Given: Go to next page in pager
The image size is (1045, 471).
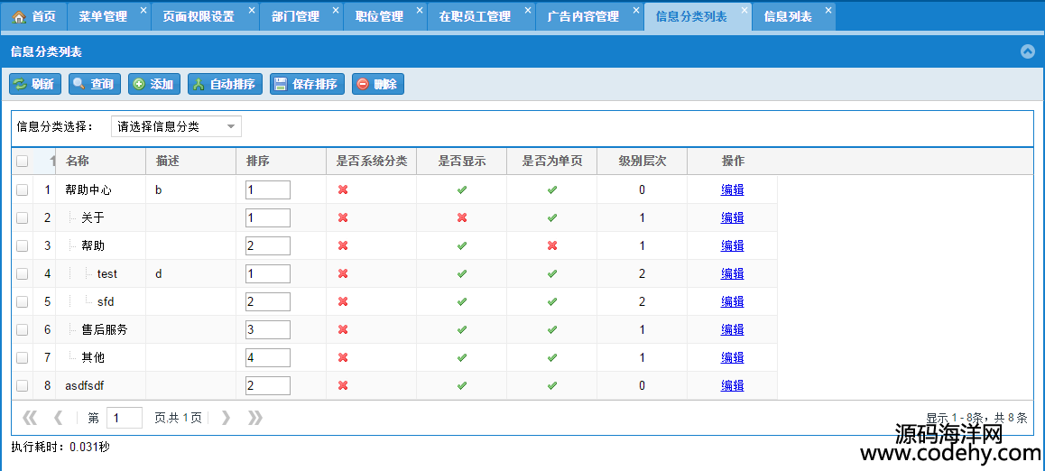Looking at the screenshot, I should pyautogui.click(x=227, y=417).
